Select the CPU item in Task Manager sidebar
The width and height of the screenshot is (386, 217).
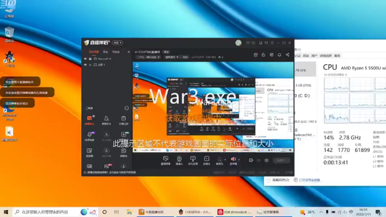(305, 69)
